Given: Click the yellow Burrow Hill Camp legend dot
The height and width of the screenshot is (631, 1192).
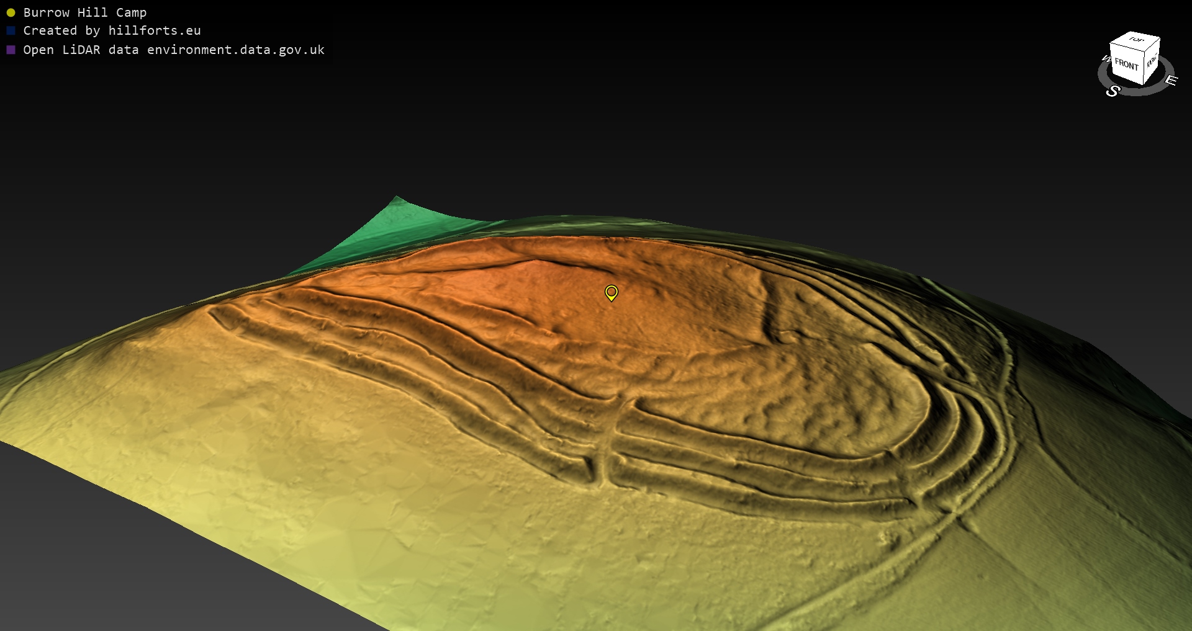Looking at the screenshot, I should [x=11, y=12].
